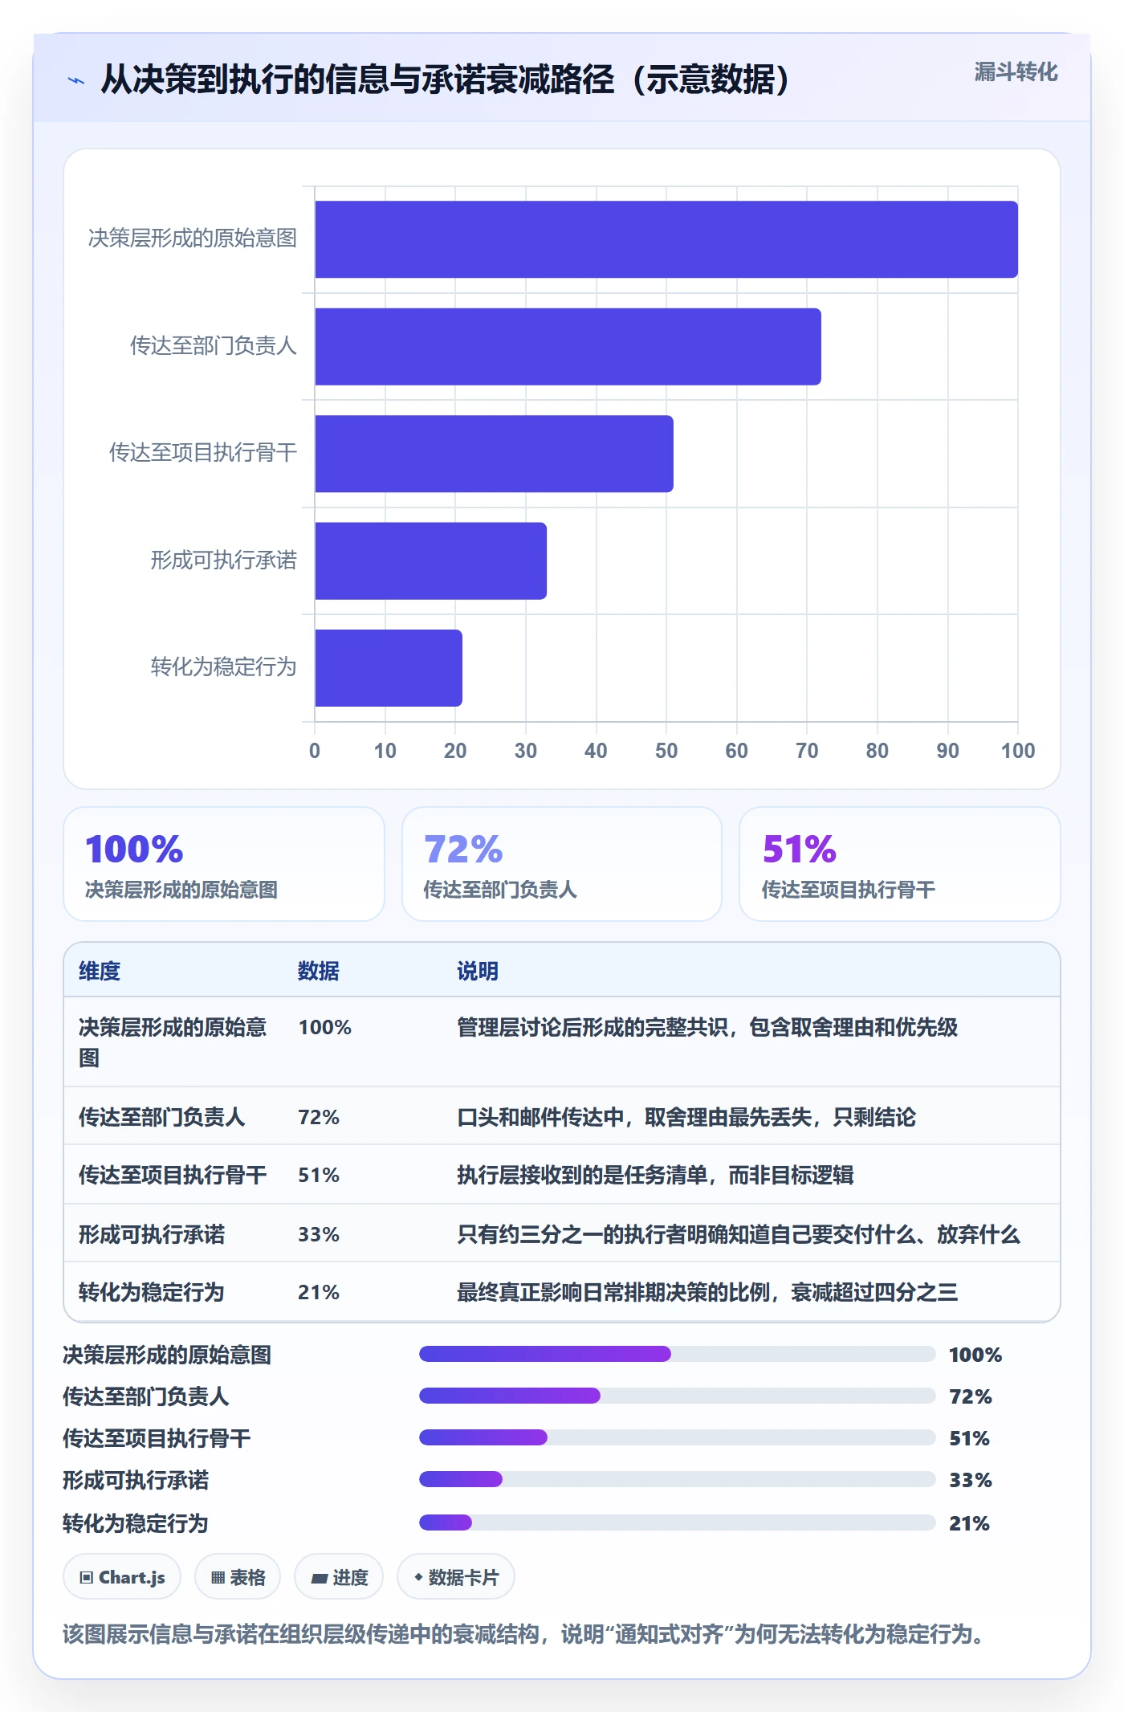Click the Chart.js tag chip
The width and height of the screenshot is (1124, 1712).
coord(122,1577)
